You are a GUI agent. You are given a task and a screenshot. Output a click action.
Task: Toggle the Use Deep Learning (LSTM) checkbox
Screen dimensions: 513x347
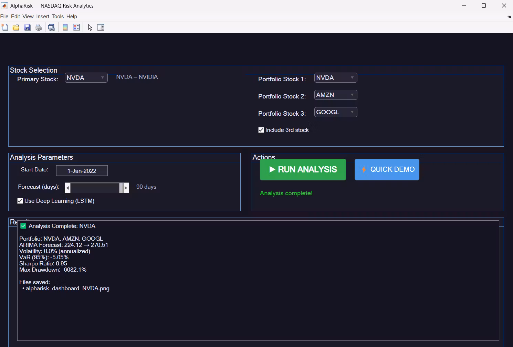(20, 201)
